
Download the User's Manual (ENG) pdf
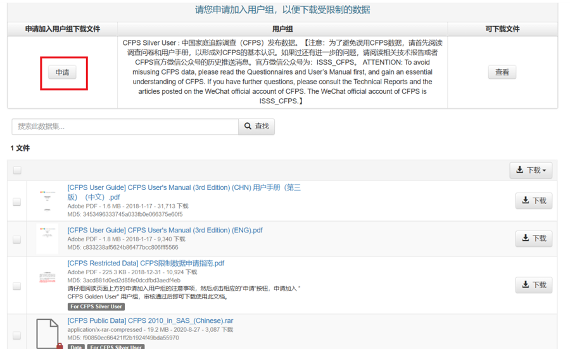(x=534, y=239)
